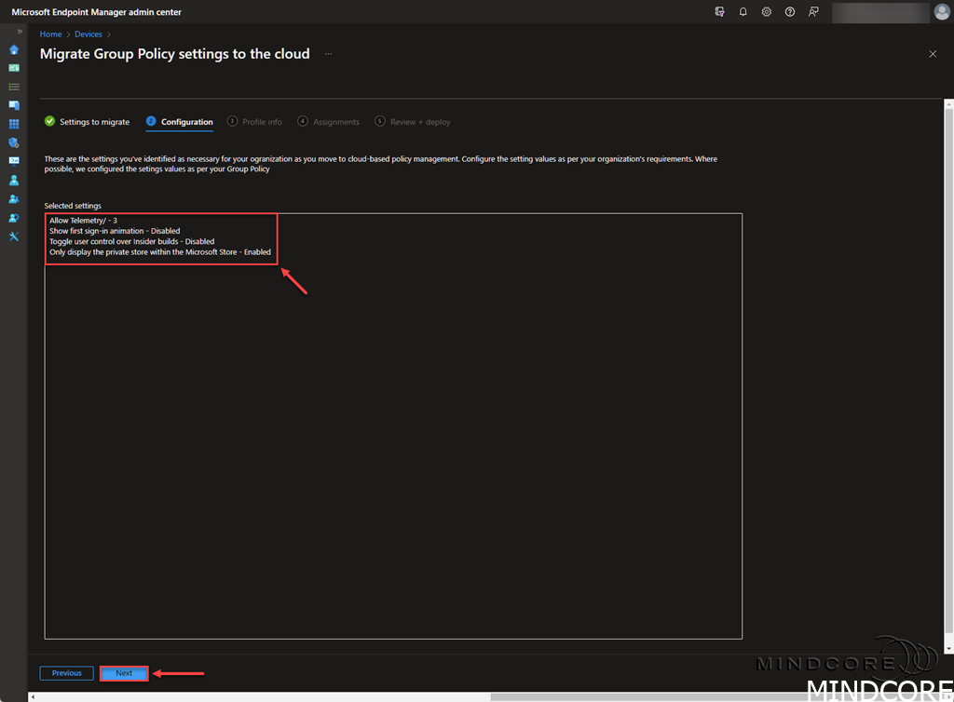954x702 pixels.
Task: Open Endpoint security shield icon
Action: click(14, 142)
